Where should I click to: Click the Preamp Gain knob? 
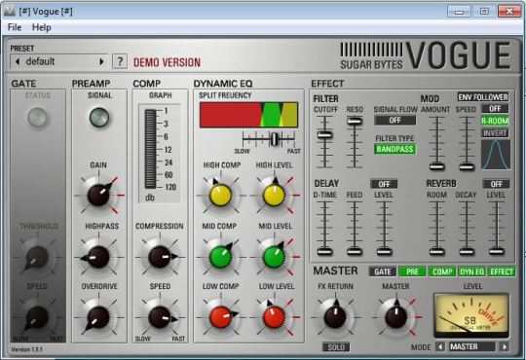(x=98, y=195)
